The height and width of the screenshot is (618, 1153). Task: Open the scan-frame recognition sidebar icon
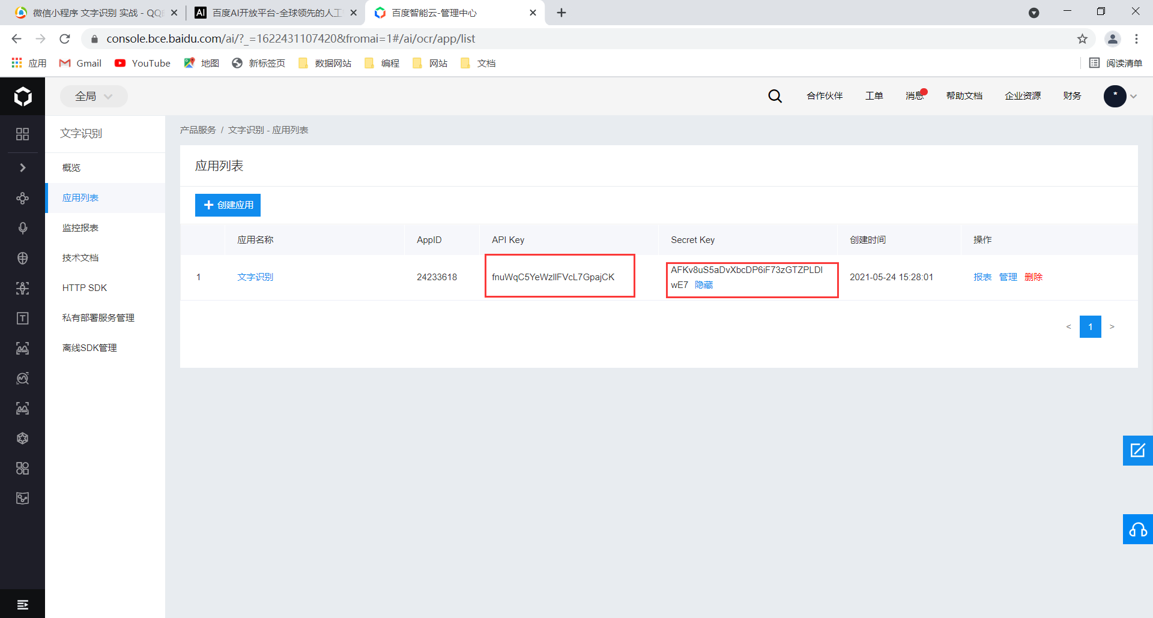(23, 288)
